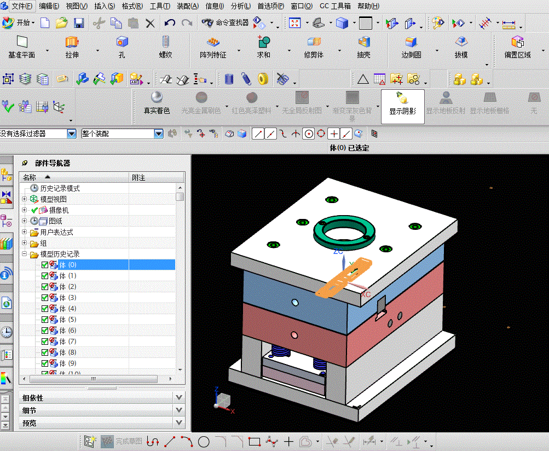Uncheck the checkbox for 体 (0)

[x=45, y=265]
